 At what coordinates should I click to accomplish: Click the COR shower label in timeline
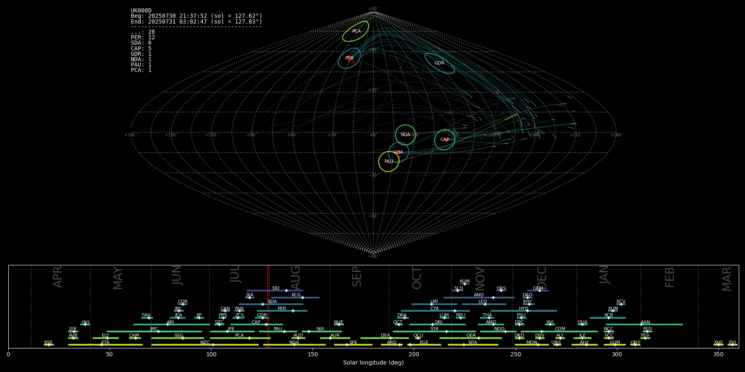pyautogui.click(x=183, y=302)
